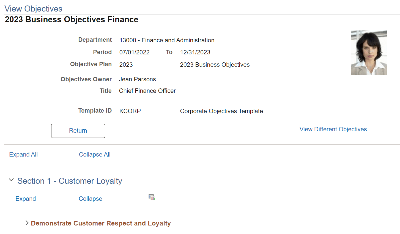Click the View Objectives breadcrumb link
This screenshot has height=234, width=400.
(x=33, y=9)
